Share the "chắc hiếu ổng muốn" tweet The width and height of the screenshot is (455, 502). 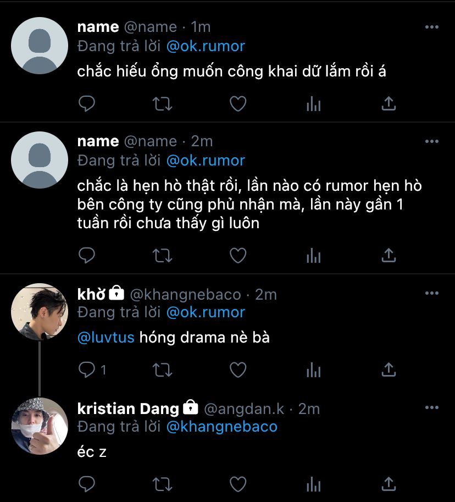pyautogui.click(x=389, y=103)
